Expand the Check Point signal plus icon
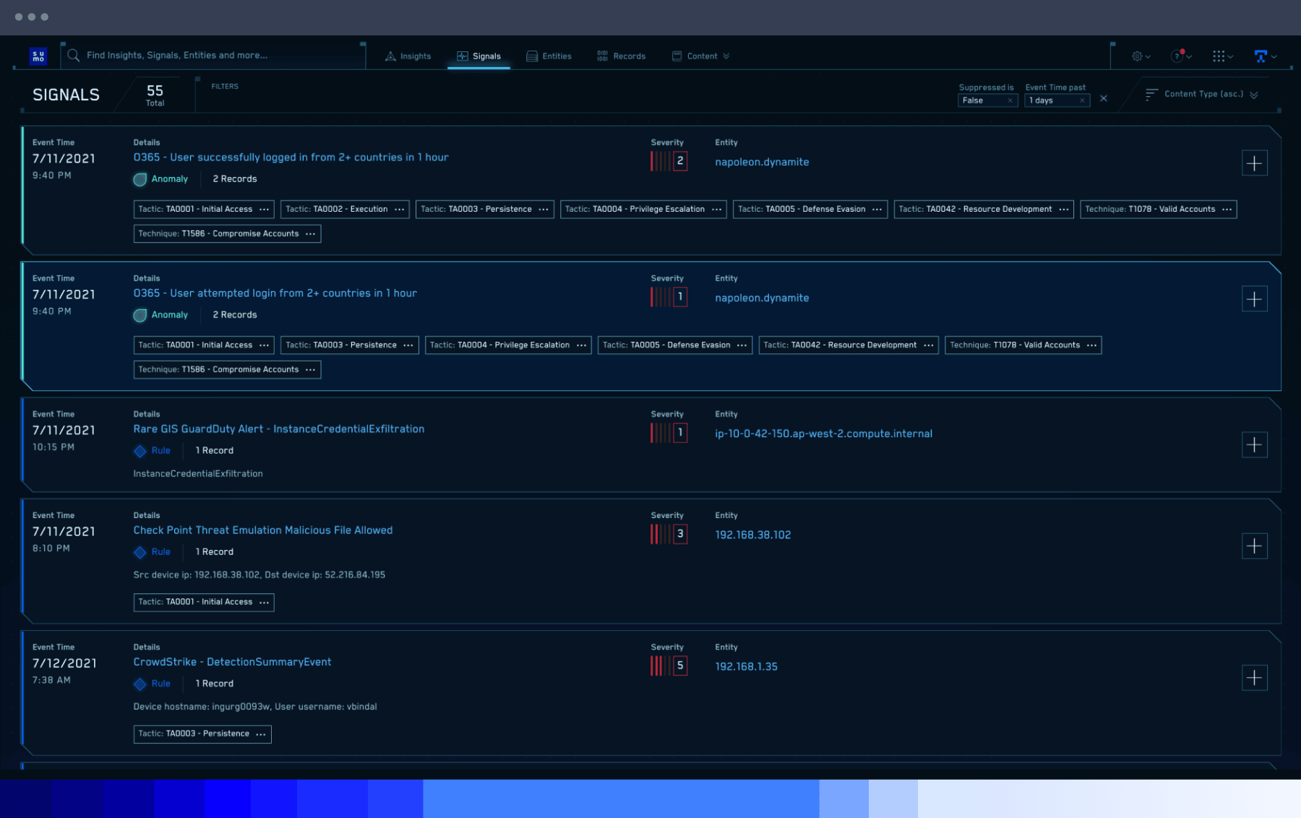1301x818 pixels. 1254,546
